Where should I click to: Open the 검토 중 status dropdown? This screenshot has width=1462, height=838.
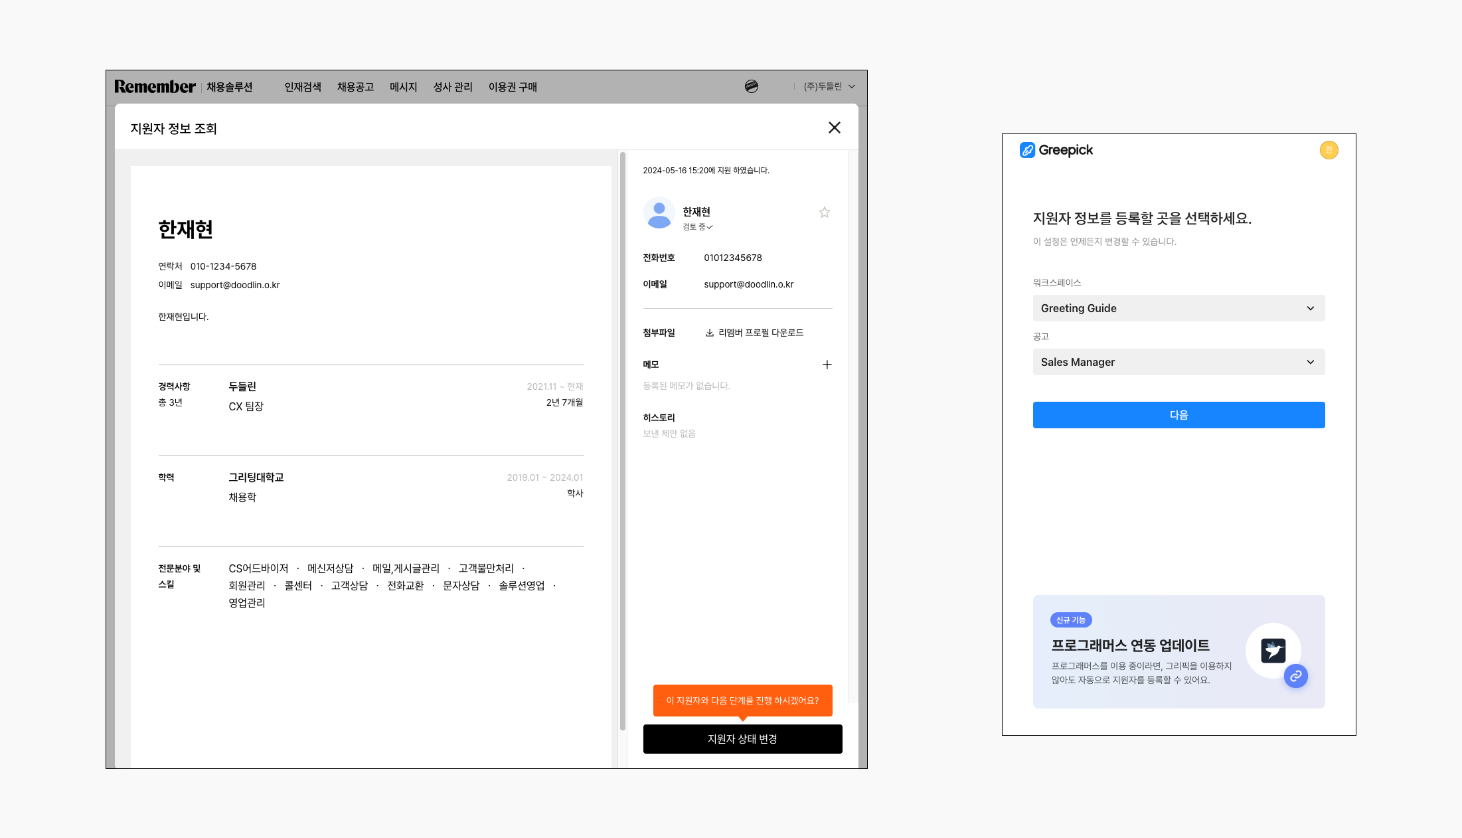698,227
